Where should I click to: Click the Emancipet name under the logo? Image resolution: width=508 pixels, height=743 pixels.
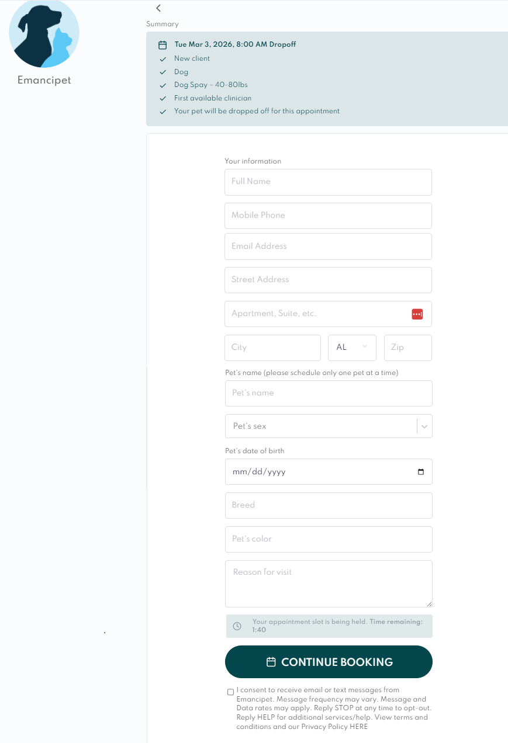44,81
